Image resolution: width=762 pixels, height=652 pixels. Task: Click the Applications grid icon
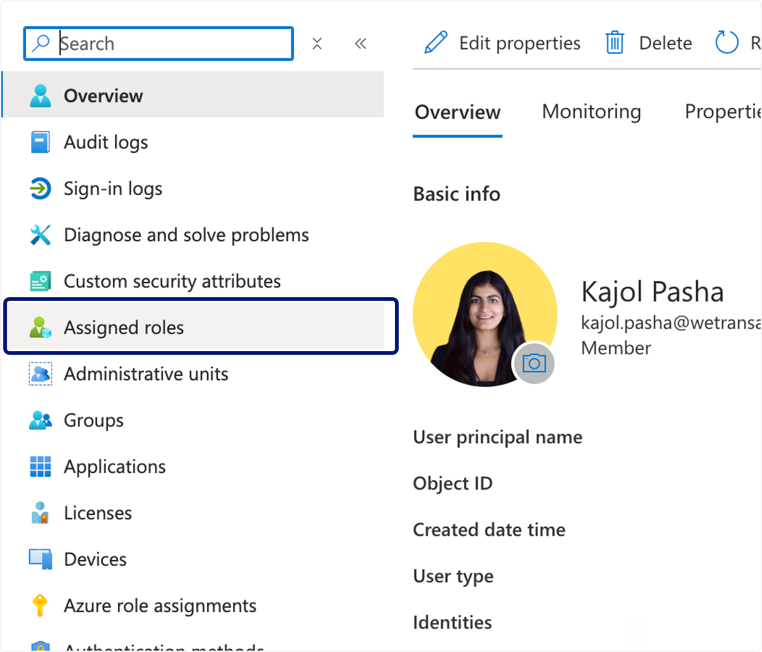(x=41, y=467)
